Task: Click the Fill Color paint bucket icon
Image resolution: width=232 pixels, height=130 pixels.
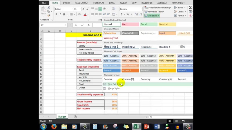Action: tap(79, 14)
